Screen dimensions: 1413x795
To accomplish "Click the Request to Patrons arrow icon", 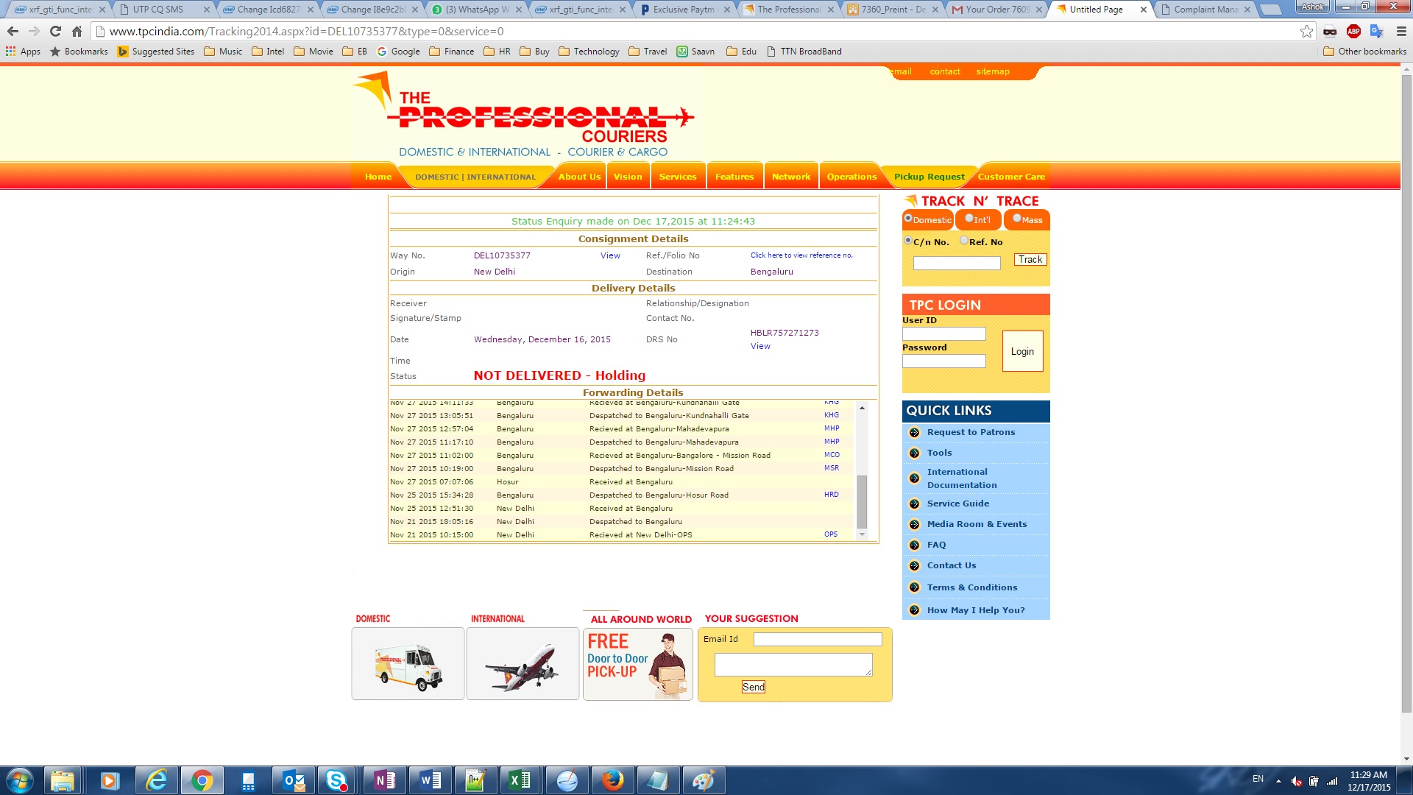I will (914, 433).
